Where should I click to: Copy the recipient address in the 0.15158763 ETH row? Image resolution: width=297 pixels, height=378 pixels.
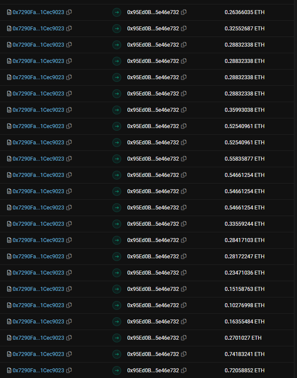click(x=184, y=289)
